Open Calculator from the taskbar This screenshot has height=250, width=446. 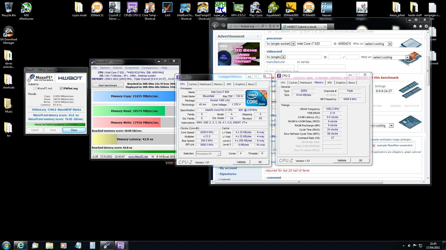click(92, 246)
